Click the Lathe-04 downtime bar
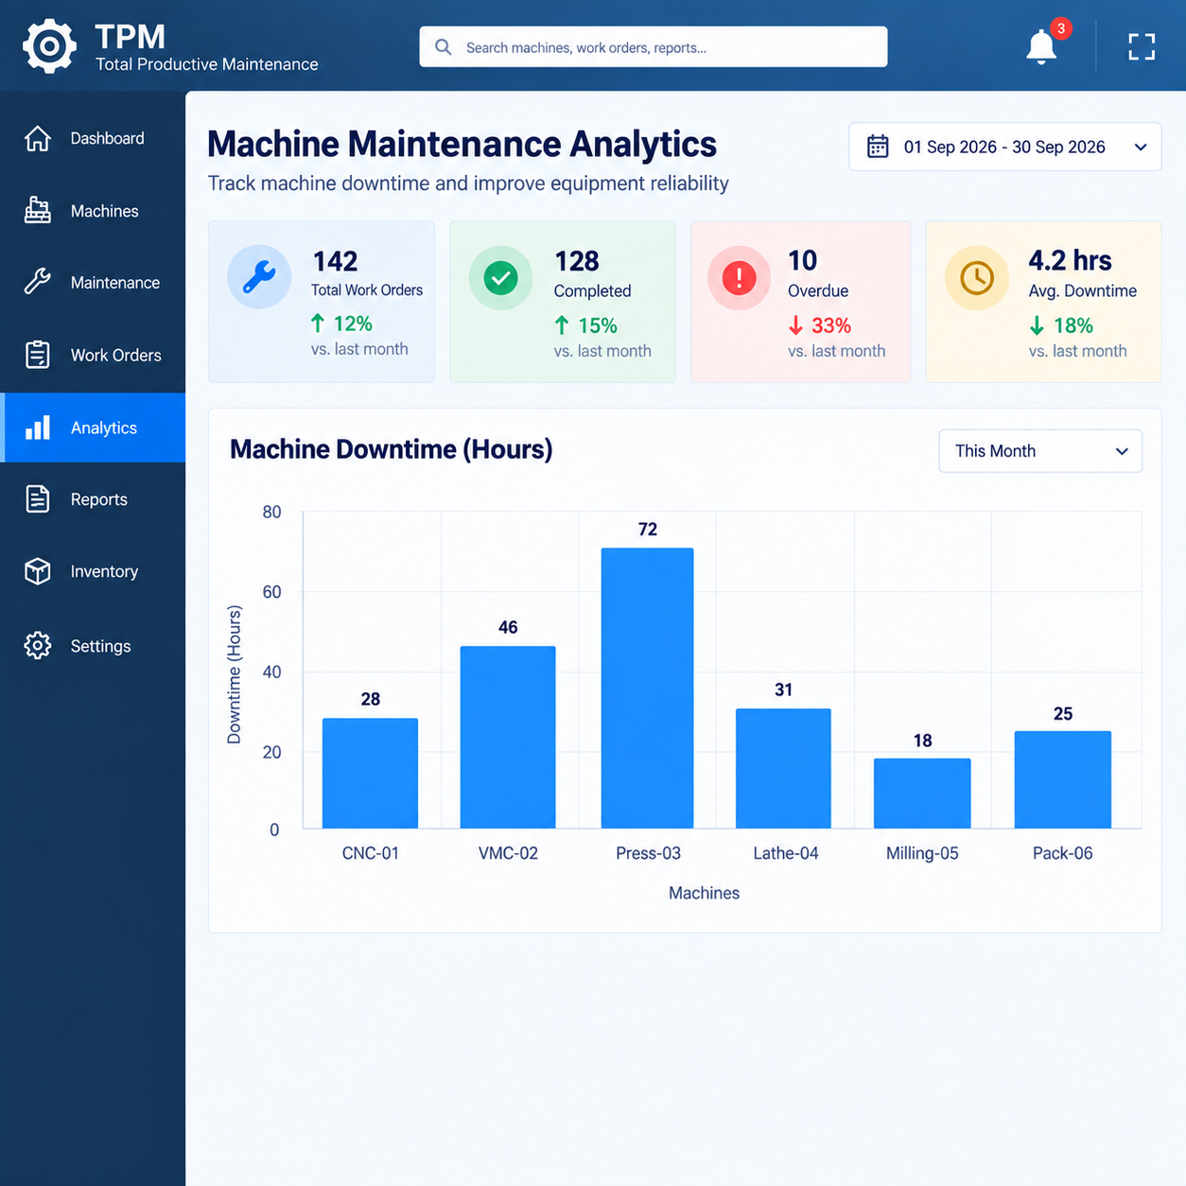 coord(783,769)
